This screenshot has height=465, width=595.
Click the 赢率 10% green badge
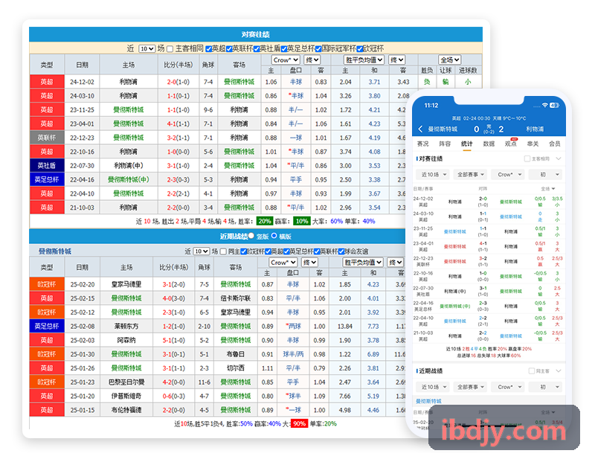[302, 221]
